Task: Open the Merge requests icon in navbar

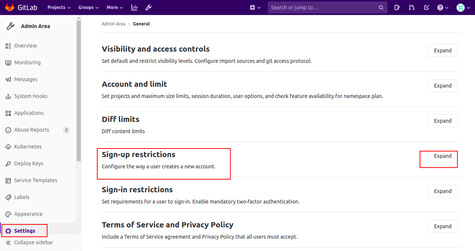Action: click(412, 7)
